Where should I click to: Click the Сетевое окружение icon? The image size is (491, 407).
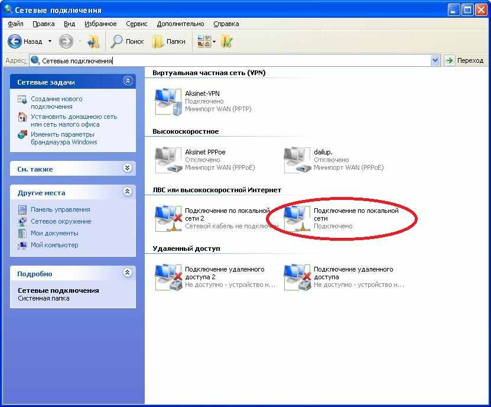click(x=22, y=221)
